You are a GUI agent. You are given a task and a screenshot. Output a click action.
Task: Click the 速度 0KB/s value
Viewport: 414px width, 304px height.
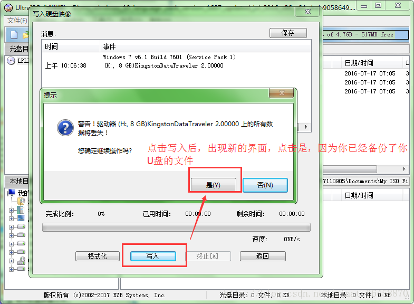tap(292, 239)
